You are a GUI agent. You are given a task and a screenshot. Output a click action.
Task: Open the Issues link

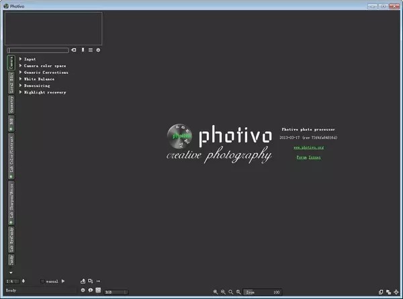(314, 157)
